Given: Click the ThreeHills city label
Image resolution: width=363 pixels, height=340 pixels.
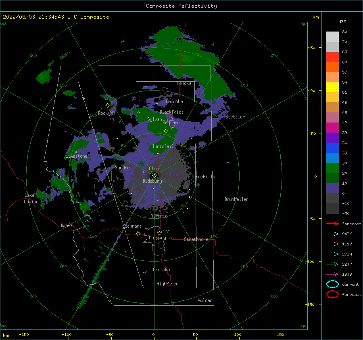Looking at the screenshot, I should coord(203,177).
